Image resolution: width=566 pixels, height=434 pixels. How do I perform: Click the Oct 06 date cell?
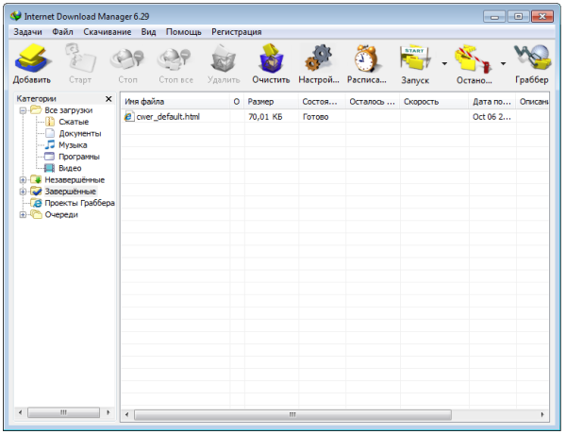pos(491,117)
